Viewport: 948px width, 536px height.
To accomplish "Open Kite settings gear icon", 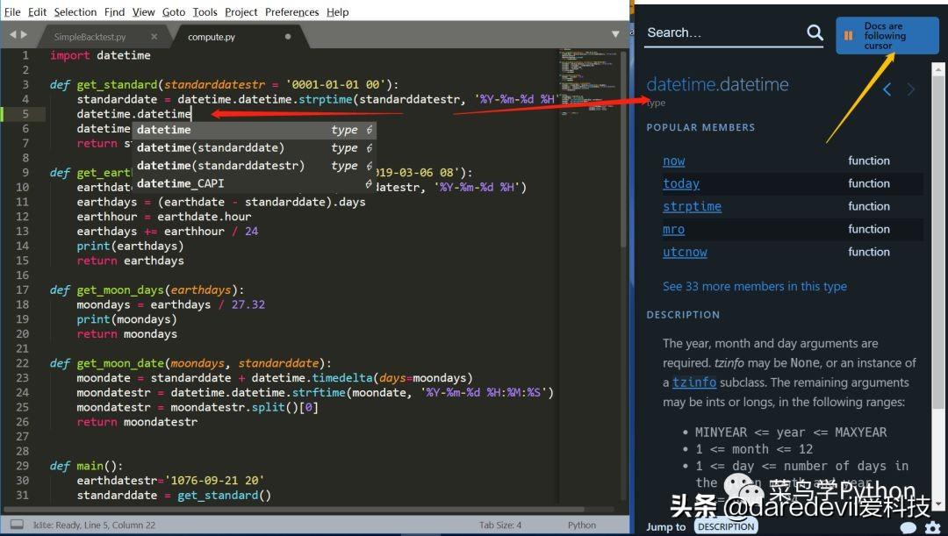I will 933,527.
